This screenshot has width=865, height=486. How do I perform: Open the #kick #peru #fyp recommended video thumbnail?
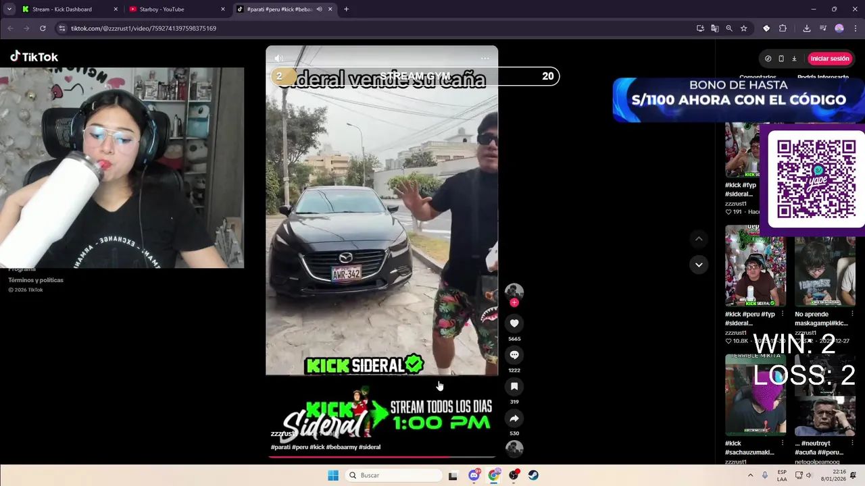tap(756, 266)
